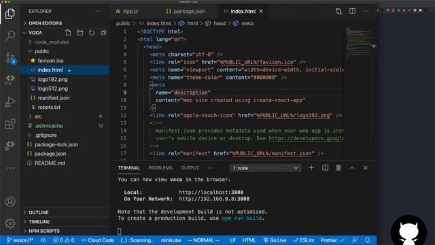Click New File icon in VOCA header

68,33
